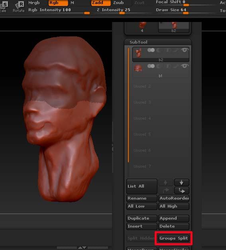
Task: Click the Append button
Action: pos(174,218)
